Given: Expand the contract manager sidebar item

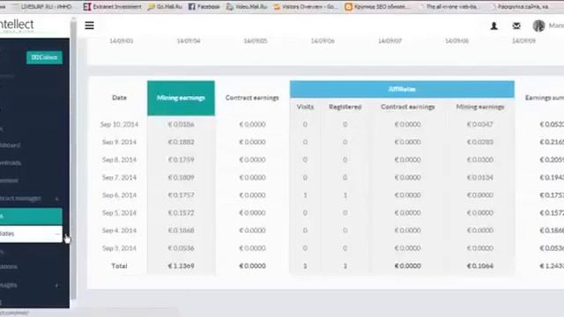Looking at the screenshot, I should coord(56,198).
